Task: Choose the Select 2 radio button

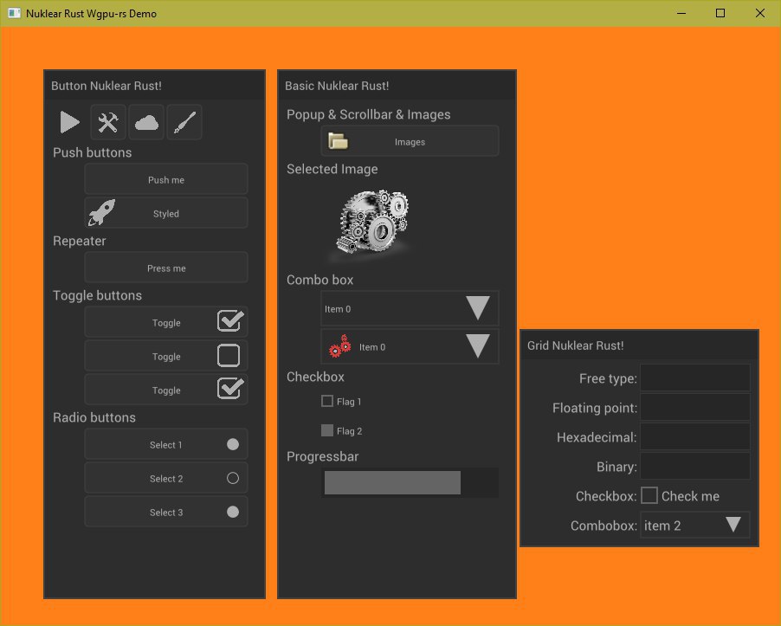Action: tap(166, 478)
